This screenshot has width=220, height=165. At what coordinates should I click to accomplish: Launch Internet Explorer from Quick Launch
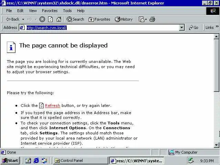[36, 161]
